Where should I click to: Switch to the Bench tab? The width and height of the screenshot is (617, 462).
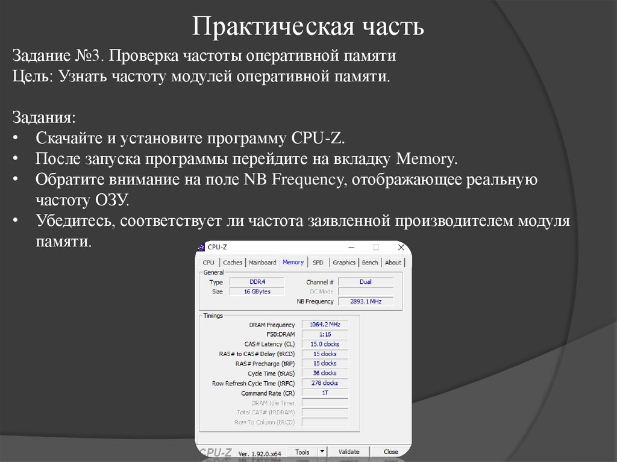[369, 262]
